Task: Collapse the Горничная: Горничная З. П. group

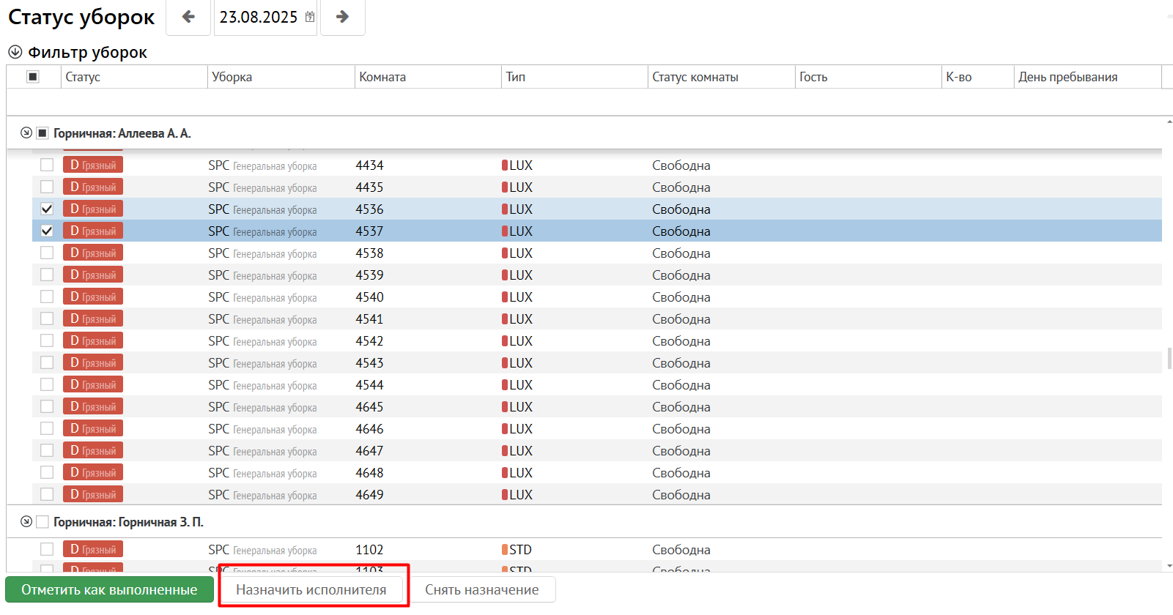Action: (x=26, y=522)
